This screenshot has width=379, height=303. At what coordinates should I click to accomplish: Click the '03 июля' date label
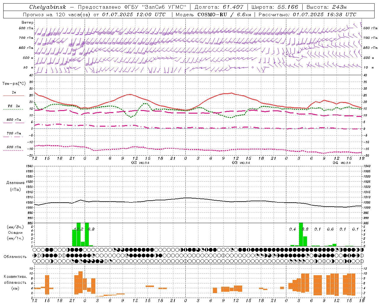pos(241,163)
